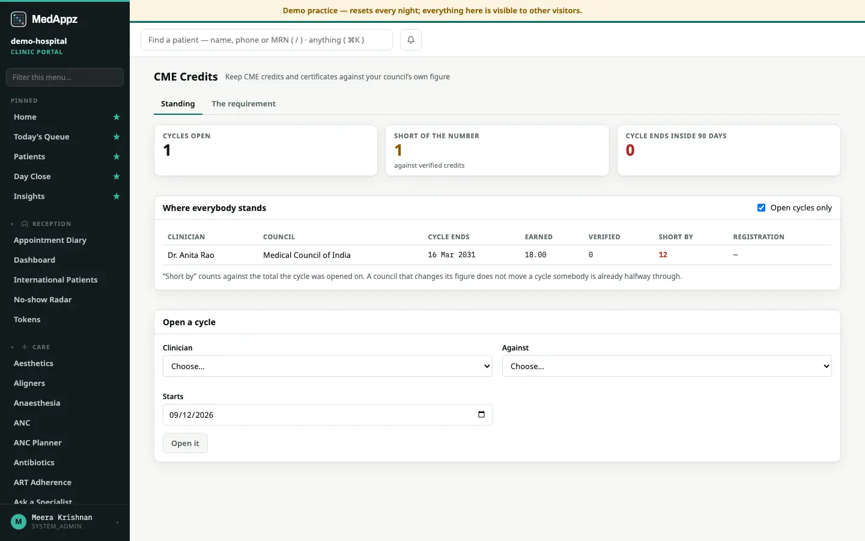Image resolution: width=865 pixels, height=541 pixels.
Task: Click the MedAppz logo icon
Action: pos(19,19)
